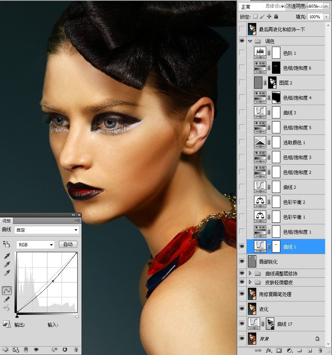Hide the 曲线 17 layer
Image resolution: width=332 pixels, height=355 pixels.
pyautogui.click(x=242, y=324)
